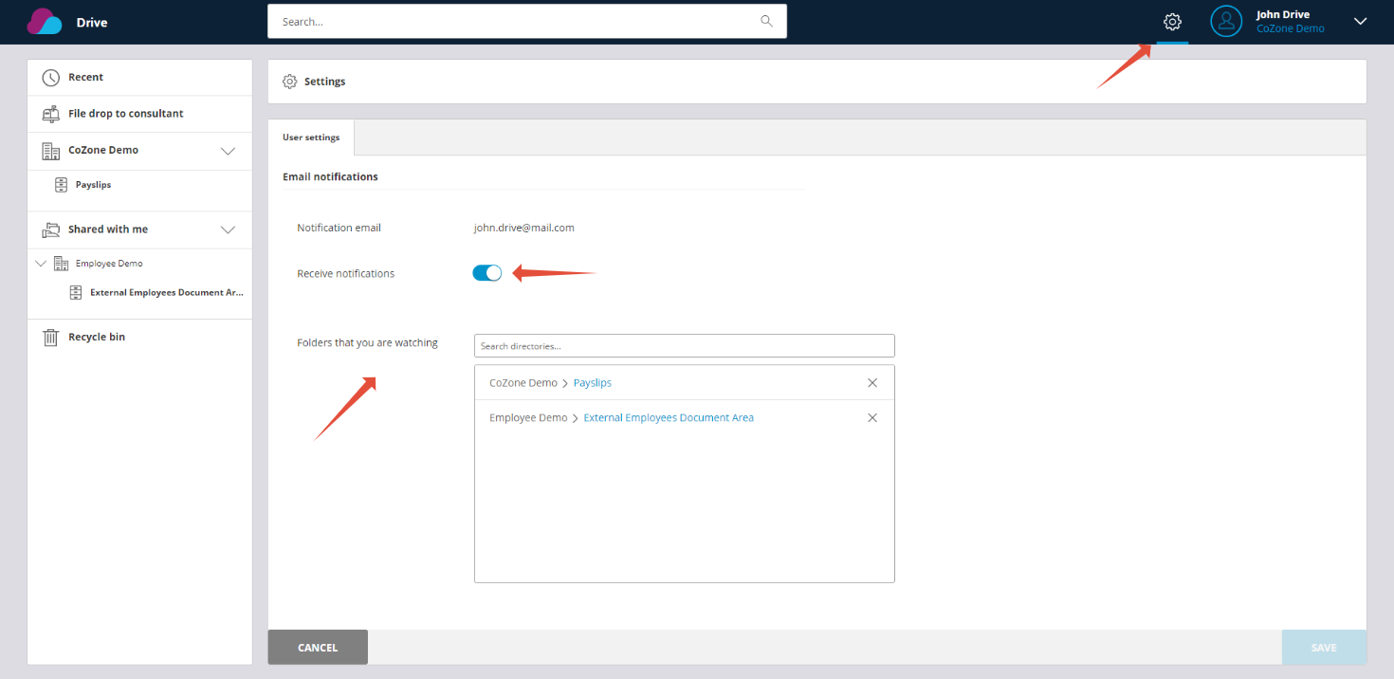
Task: Click the gear icon beside Settings heading
Action: click(x=290, y=81)
